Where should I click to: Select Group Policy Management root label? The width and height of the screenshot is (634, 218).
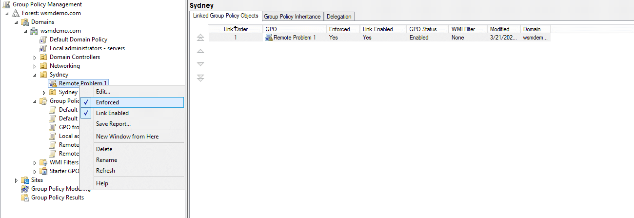click(47, 4)
